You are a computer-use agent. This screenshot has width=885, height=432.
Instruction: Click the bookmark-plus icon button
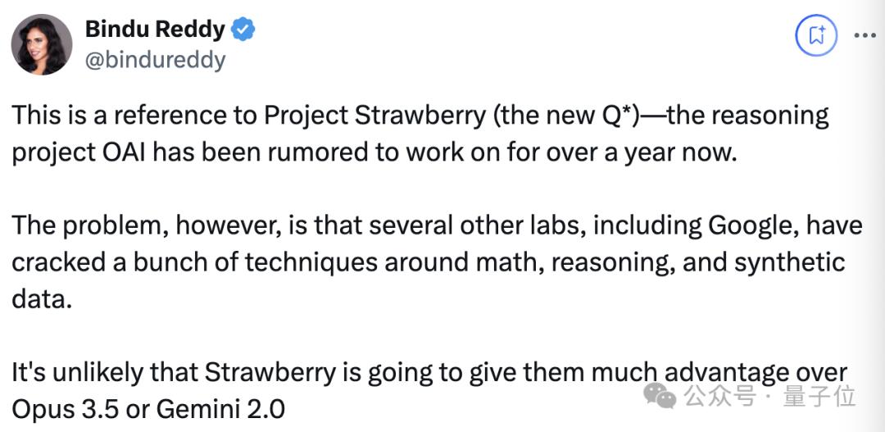pos(816,35)
